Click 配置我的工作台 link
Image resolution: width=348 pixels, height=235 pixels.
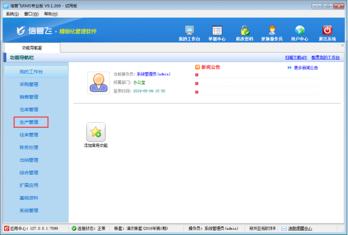point(325,58)
